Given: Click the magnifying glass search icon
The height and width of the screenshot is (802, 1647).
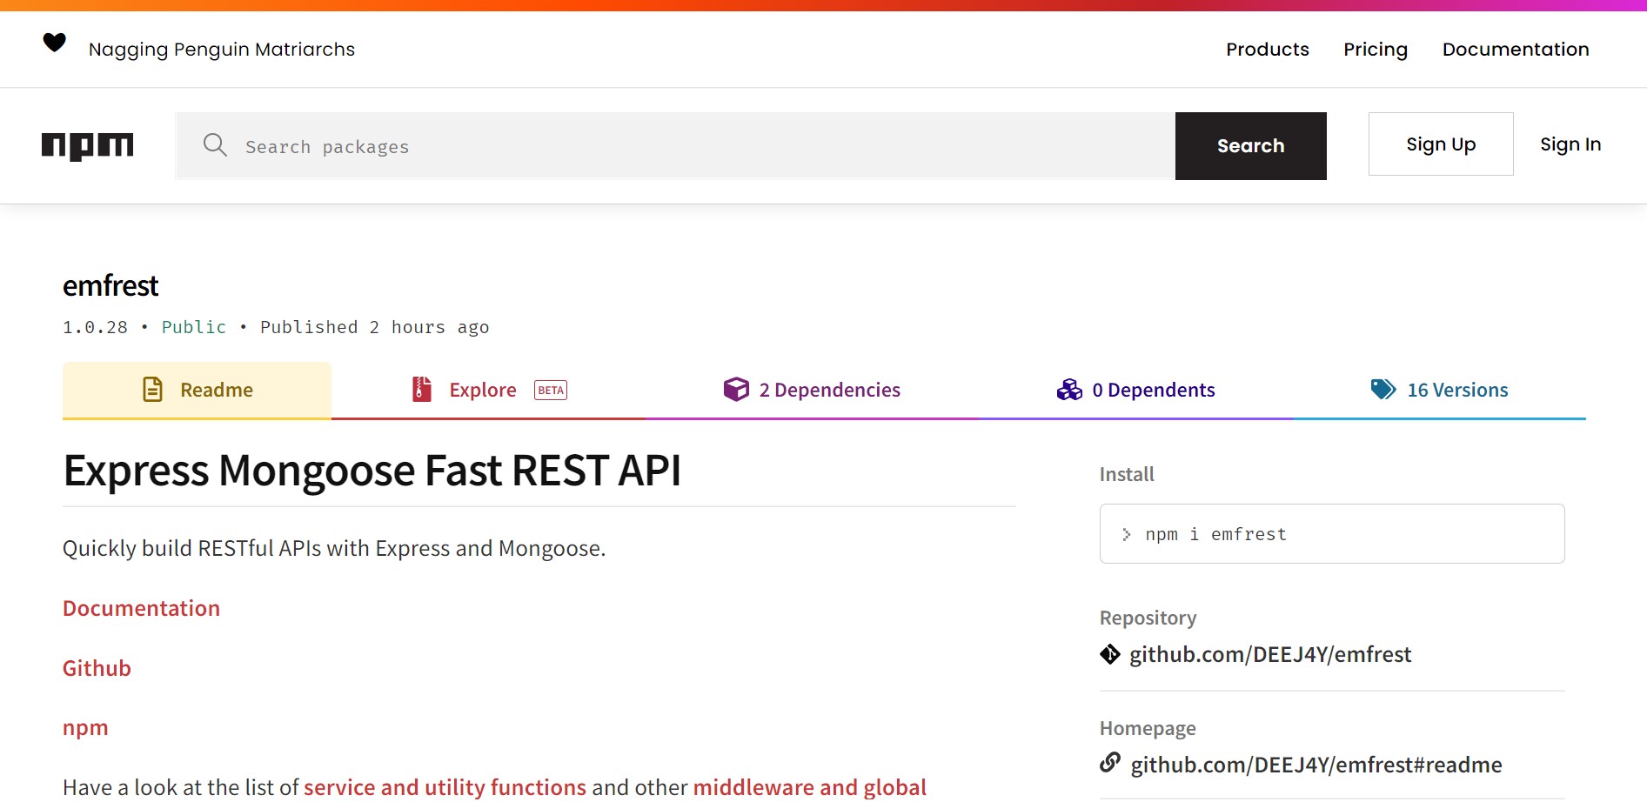Looking at the screenshot, I should (215, 145).
